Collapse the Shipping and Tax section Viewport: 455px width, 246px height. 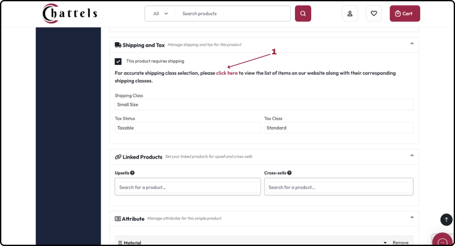pyautogui.click(x=412, y=44)
